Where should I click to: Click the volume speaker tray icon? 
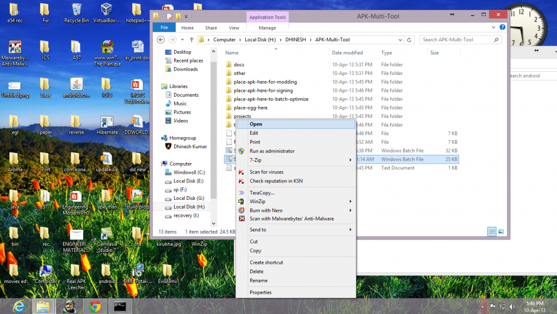tap(512, 306)
